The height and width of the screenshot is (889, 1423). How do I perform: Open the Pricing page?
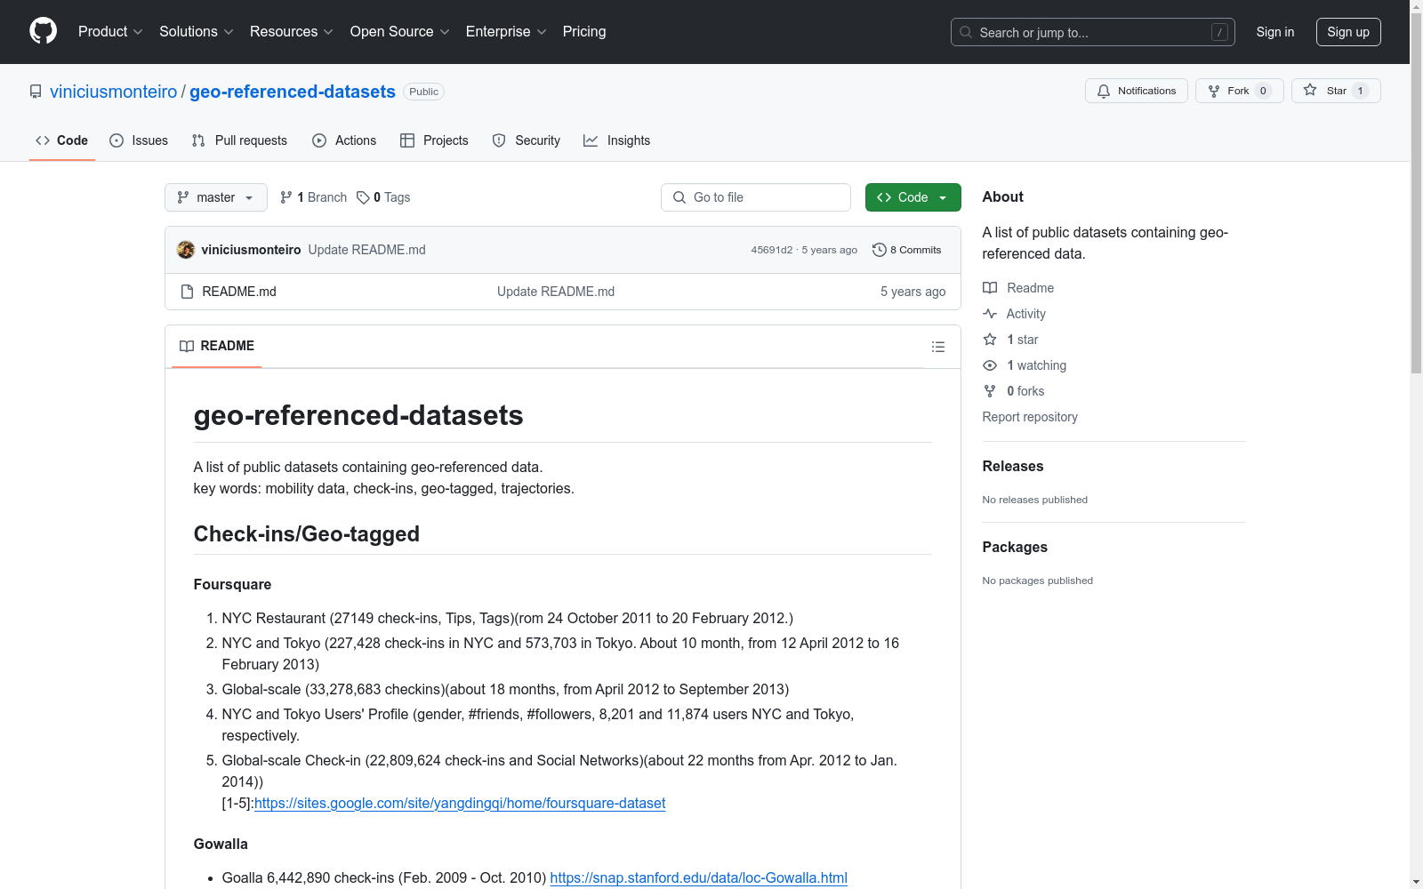click(584, 32)
